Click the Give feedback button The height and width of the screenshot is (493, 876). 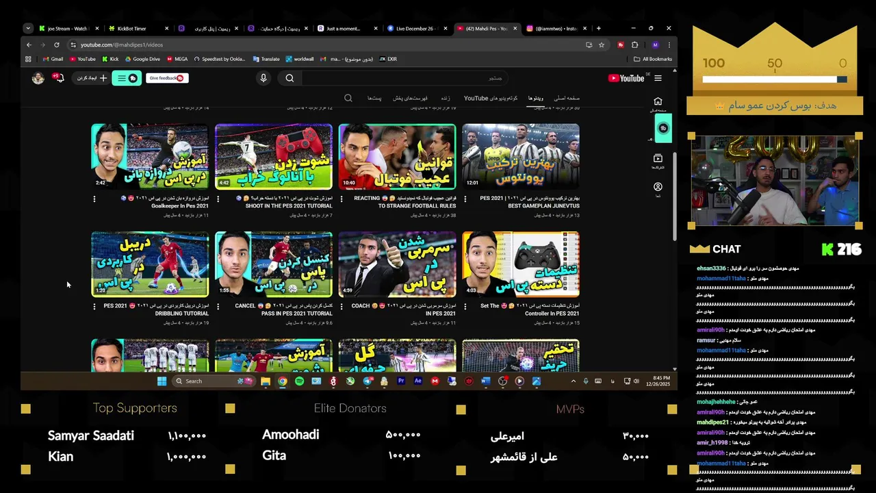point(167,78)
